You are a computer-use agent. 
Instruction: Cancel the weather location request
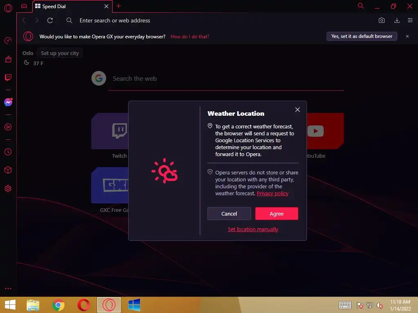[x=229, y=214]
